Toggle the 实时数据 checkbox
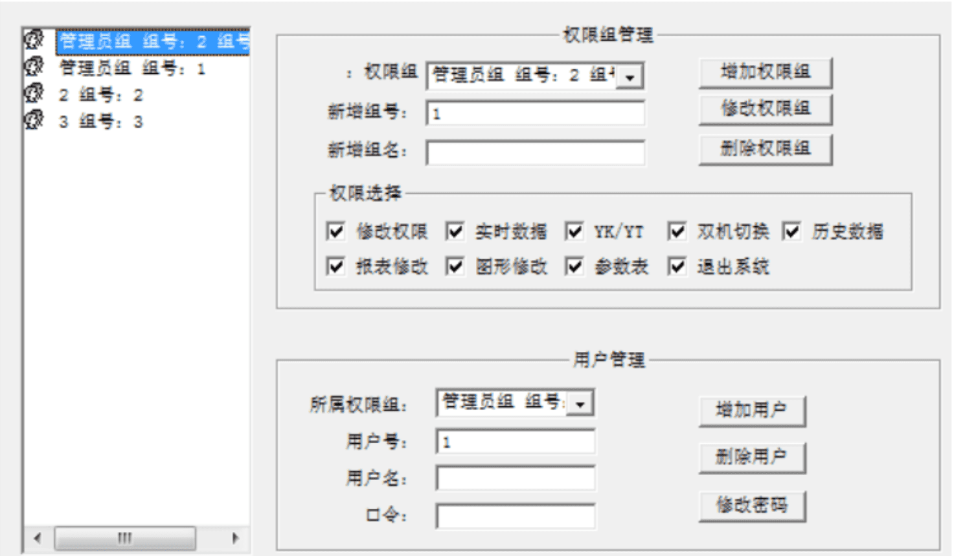 [x=455, y=231]
